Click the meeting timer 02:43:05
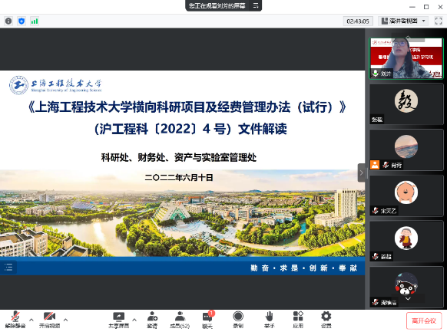 pos(358,21)
